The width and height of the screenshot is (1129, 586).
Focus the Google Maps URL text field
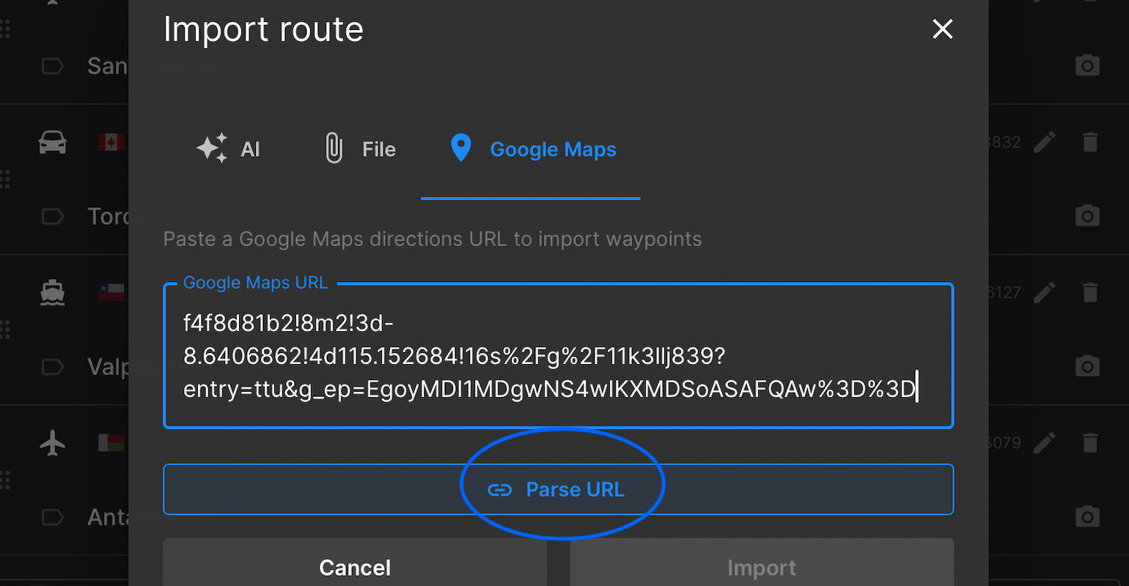pos(558,356)
